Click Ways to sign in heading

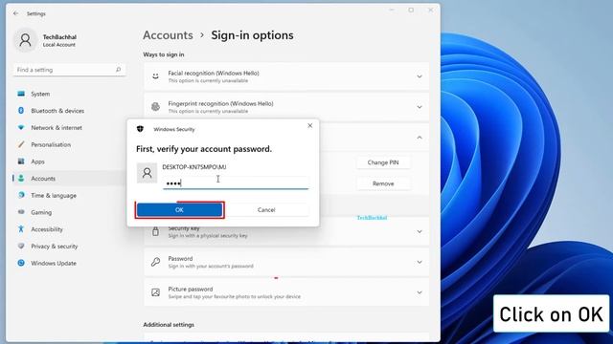[x=164, y=54]
